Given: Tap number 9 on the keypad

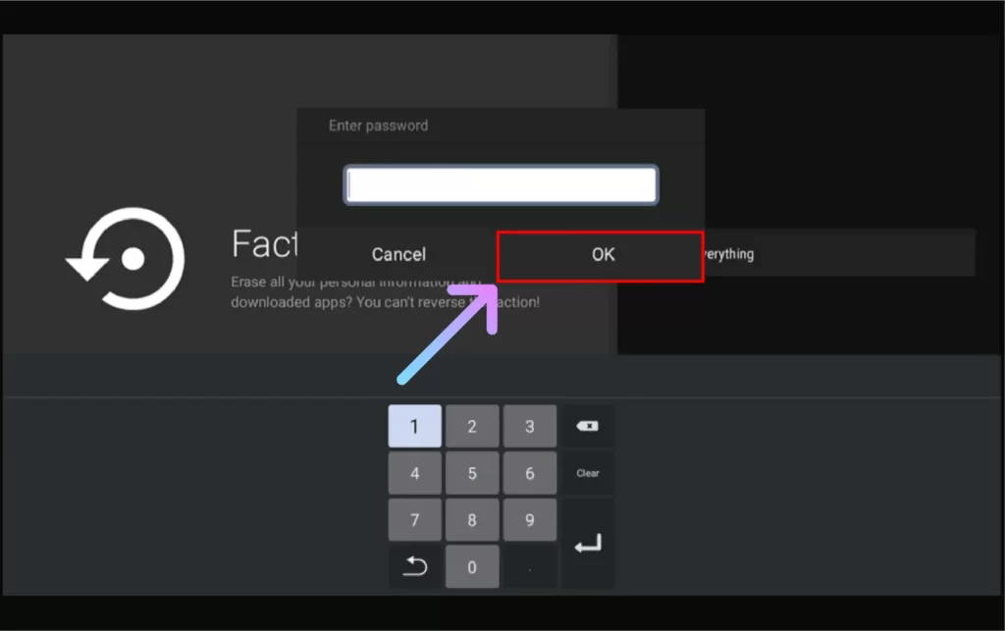Looking at the screenshot, I should tap(530, 520).
